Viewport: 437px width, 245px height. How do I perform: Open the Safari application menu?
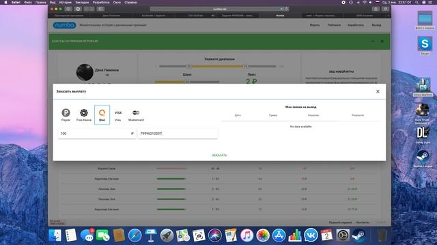coord(16,2)
